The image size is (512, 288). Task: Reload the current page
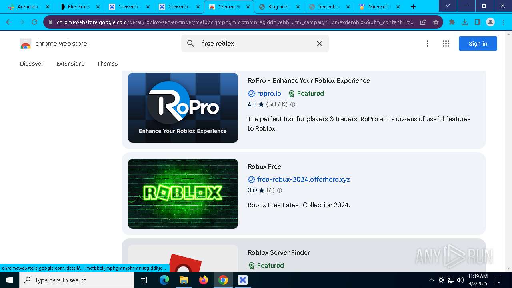[x=34, y=22]
